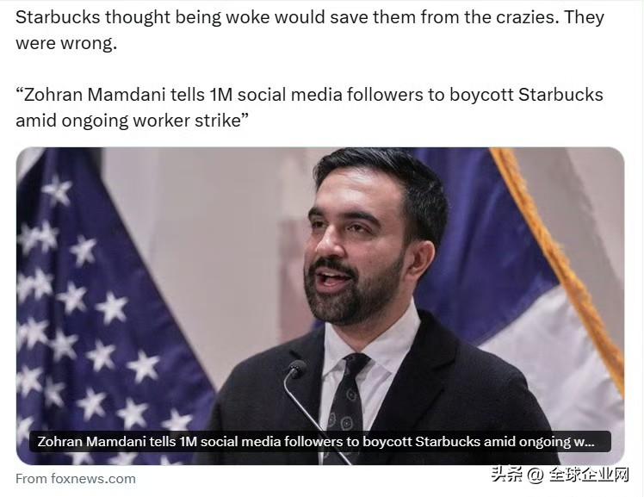Click the @ symbol in the watermark

tap(536, 475)
